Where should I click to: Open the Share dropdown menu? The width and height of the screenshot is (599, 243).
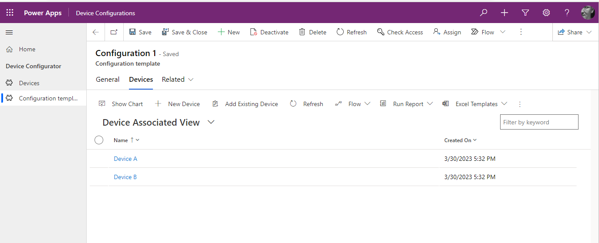click(575, 32)
